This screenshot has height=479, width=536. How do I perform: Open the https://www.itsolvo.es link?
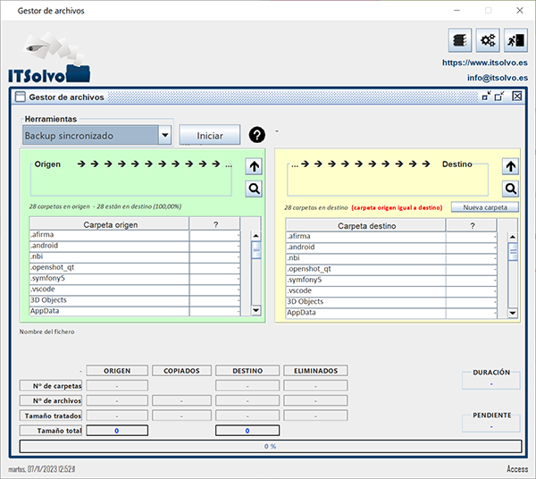484,63
